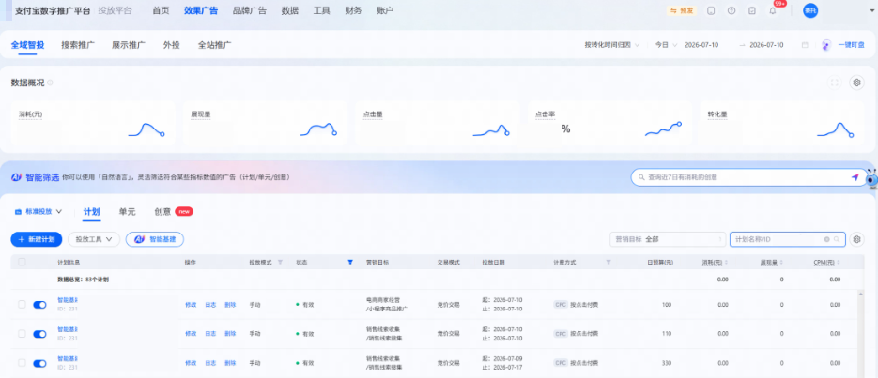Filter the 计费方式 column
Viewport: 878px width, 378px height.
coord(608,262)
